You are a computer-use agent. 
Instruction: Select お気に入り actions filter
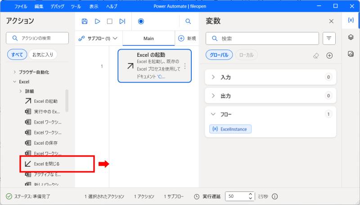click(43, 55)
